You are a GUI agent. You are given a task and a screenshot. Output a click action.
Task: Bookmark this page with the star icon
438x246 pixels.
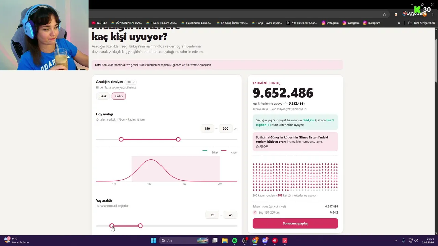coord(384,14)
